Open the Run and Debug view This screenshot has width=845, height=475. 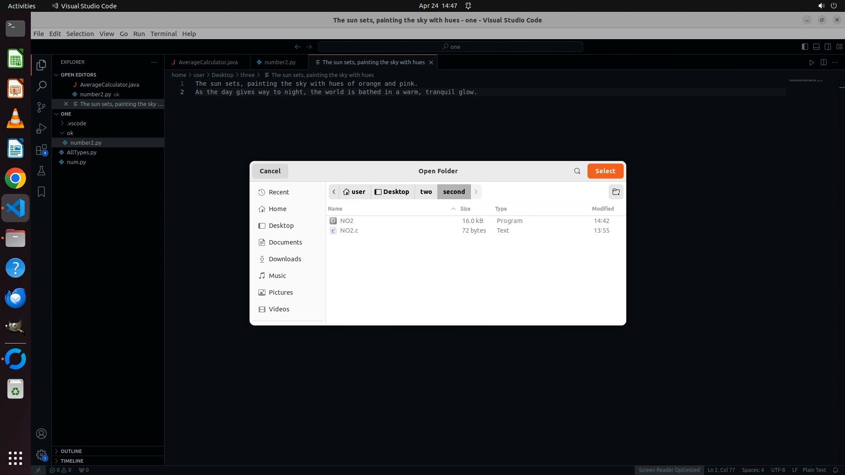[x=41, y=128]
